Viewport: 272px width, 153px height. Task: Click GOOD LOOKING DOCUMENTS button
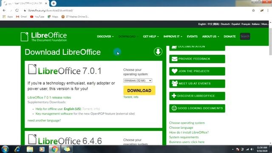click(197, 108)
